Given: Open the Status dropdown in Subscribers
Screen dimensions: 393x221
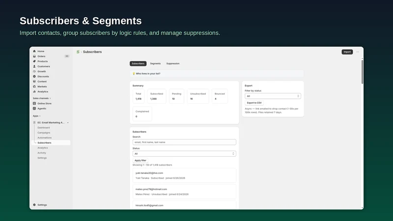Looking at the screenshot, I should 184,154.
